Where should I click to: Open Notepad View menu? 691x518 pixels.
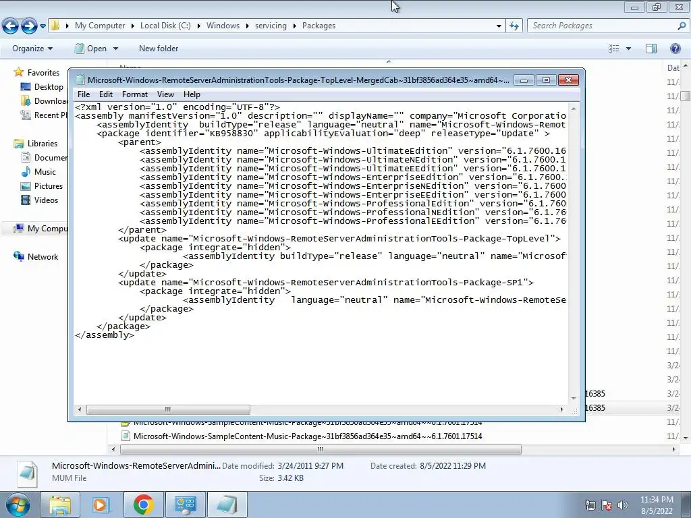pyautogui.click(x=165, y=94)
